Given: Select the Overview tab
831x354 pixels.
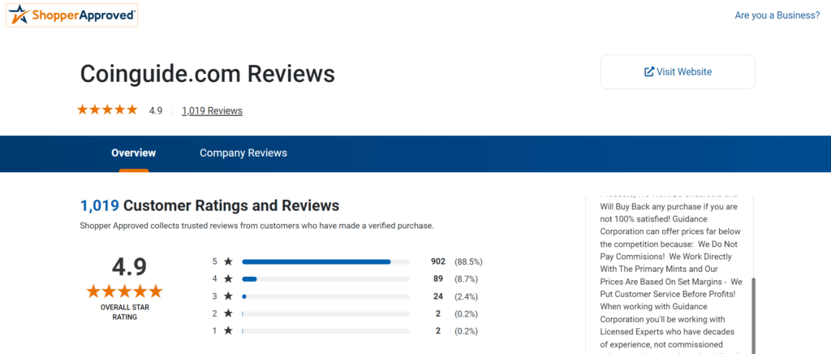Looking at the screenshot, I should click(134, 153).
